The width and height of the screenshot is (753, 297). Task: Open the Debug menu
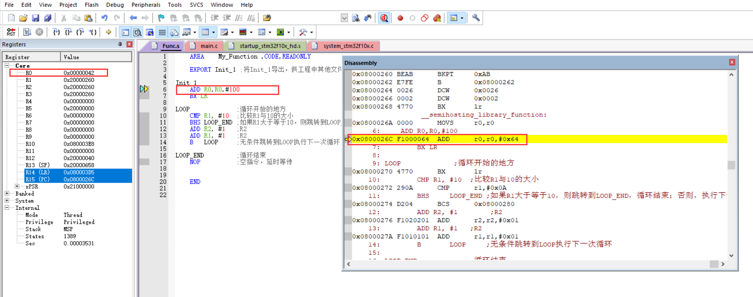click(x=115, y=5)
